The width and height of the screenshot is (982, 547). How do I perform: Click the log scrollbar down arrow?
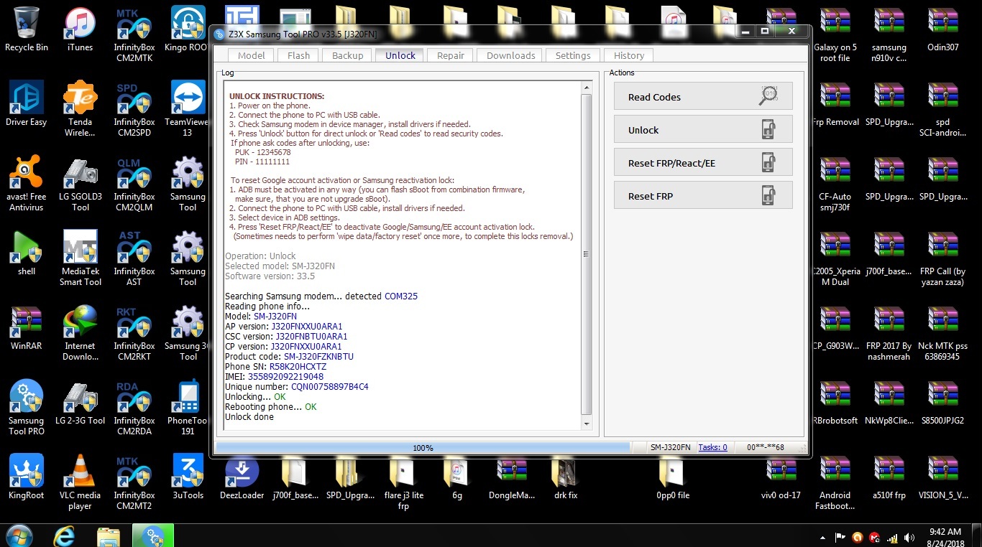click(x=587, y=424)
